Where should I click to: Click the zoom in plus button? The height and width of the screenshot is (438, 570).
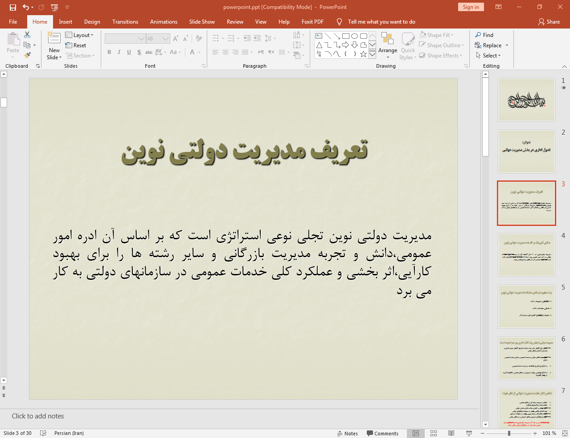pyautogui.click(x=535, y=433)
